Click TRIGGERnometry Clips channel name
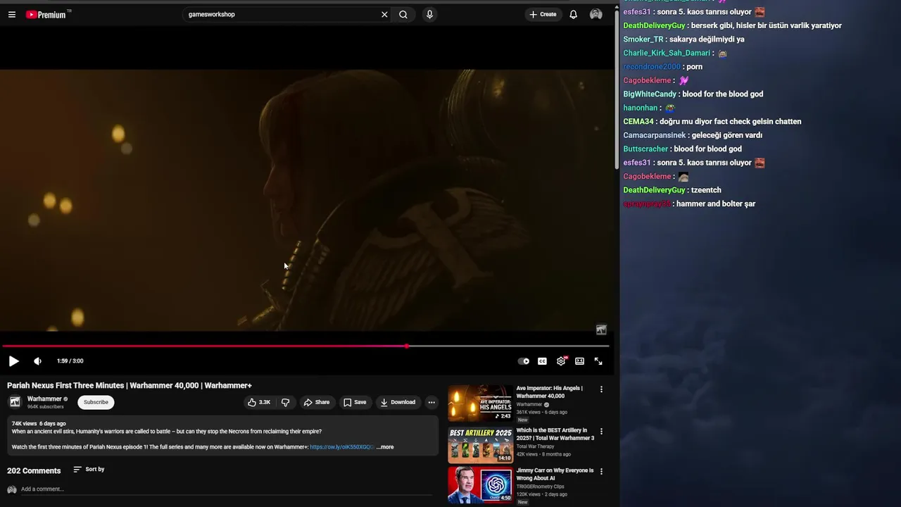The image size is (901, 507). 541,487
